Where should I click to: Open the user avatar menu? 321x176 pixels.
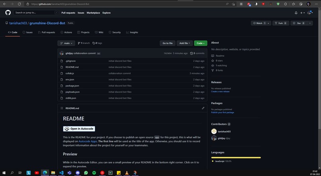(310, 13)
